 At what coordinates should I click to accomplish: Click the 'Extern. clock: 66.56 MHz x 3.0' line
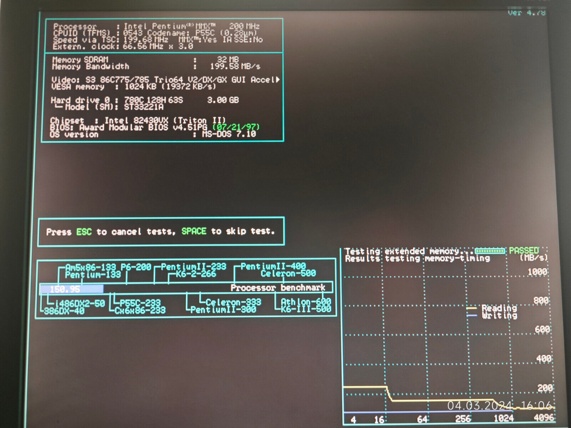(x=123, y=46)
